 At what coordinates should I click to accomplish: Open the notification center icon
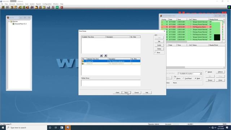coord(227,127)
